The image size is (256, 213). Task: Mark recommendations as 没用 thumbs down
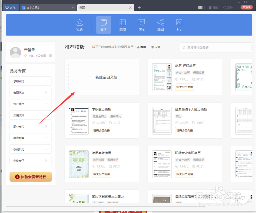pos(156,47)
